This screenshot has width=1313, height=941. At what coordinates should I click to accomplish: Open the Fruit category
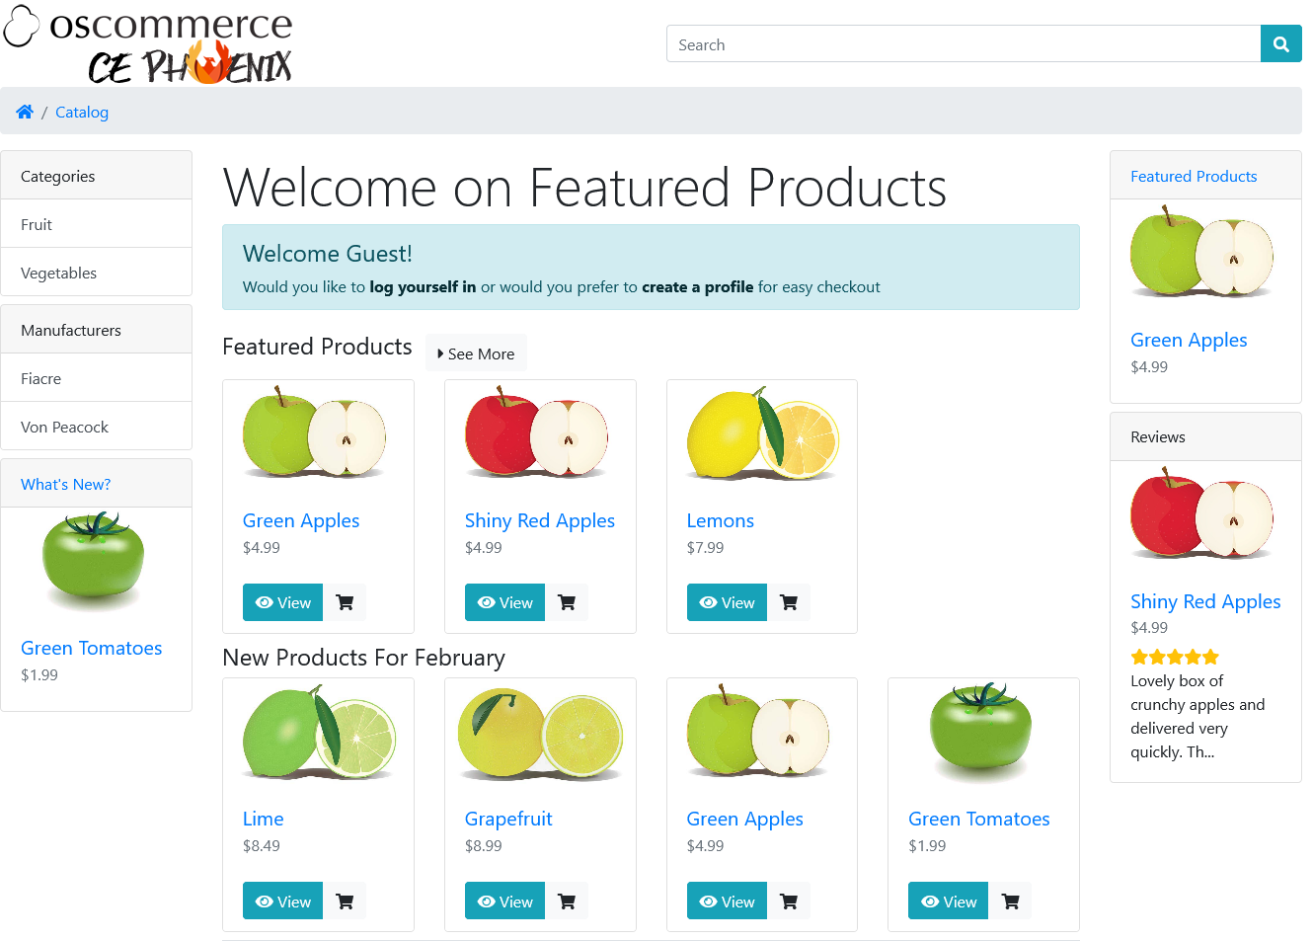pos(97,224)
